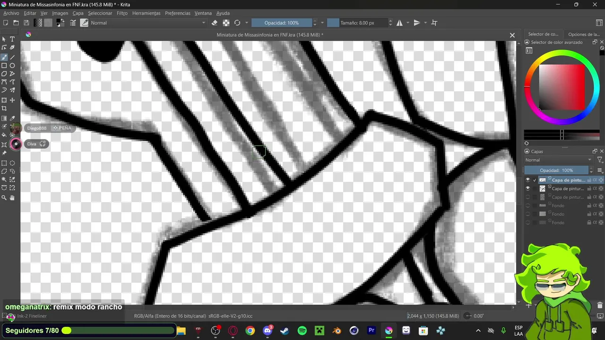The image size is (605, 340).
Task: Select the Polygon tool
Action: click(4, 74)
